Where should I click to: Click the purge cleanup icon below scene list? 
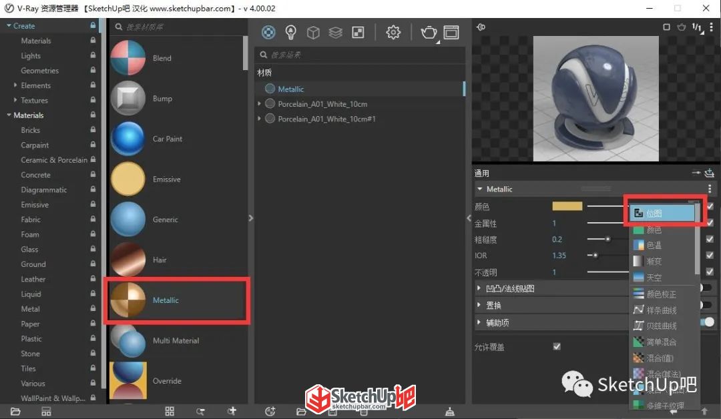tap(450, 412)
